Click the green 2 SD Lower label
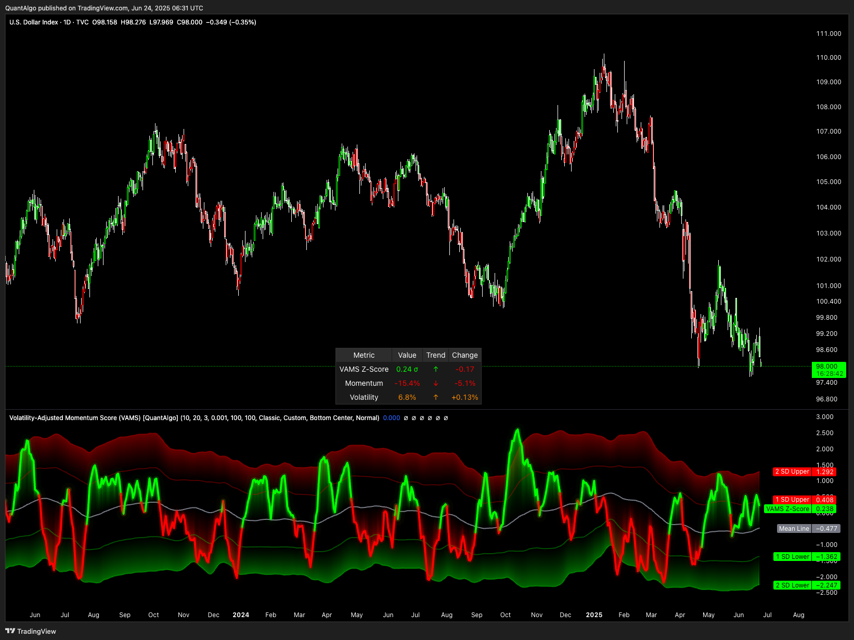 [792, 585]
